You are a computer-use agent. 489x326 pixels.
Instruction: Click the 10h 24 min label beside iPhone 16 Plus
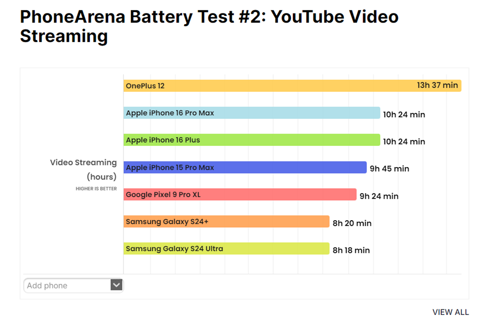tap(404, 142)
